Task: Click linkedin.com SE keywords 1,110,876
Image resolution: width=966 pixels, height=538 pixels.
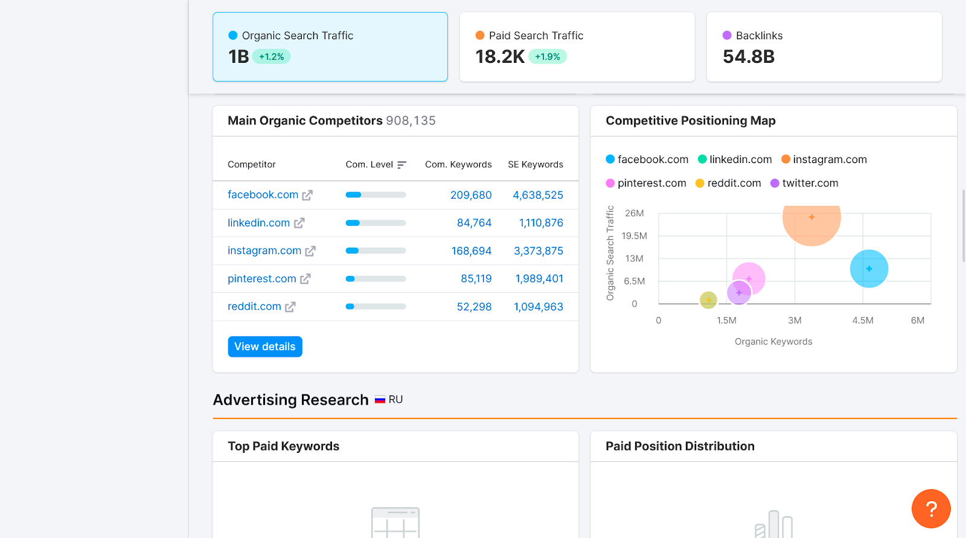Action: point(541,223)
